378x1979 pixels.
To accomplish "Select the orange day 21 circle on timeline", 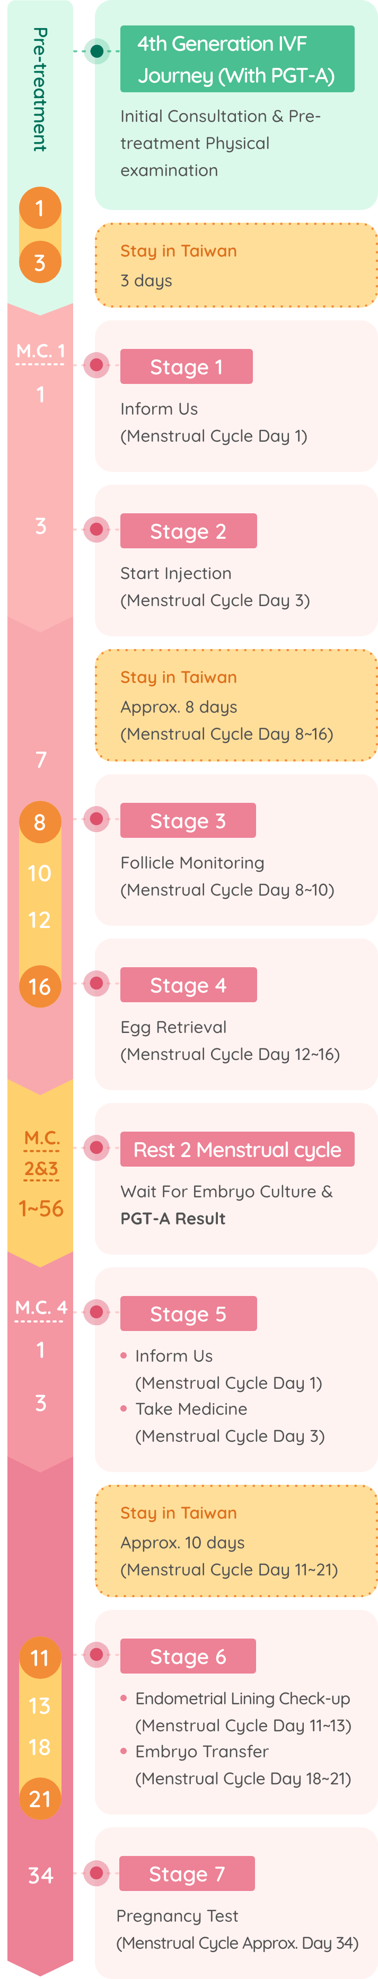I will point(40,1799).
